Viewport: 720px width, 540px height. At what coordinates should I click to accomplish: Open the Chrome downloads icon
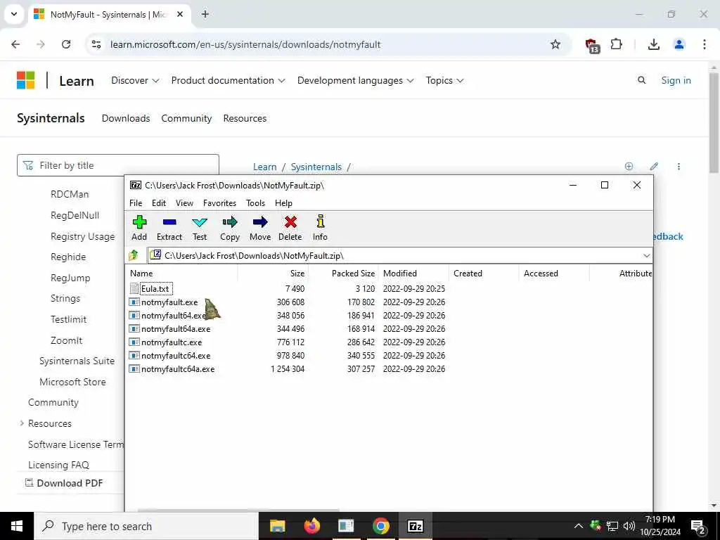[653, 44]
